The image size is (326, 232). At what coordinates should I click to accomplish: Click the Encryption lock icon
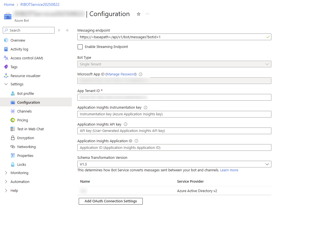click(x=13, y=138)
